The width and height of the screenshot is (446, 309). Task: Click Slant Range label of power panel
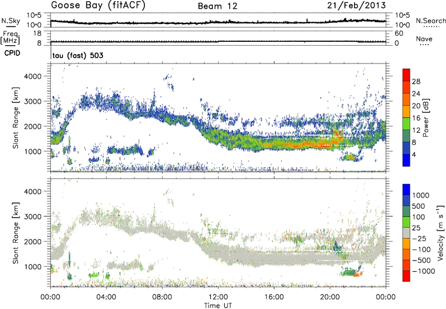coord(16,118)
